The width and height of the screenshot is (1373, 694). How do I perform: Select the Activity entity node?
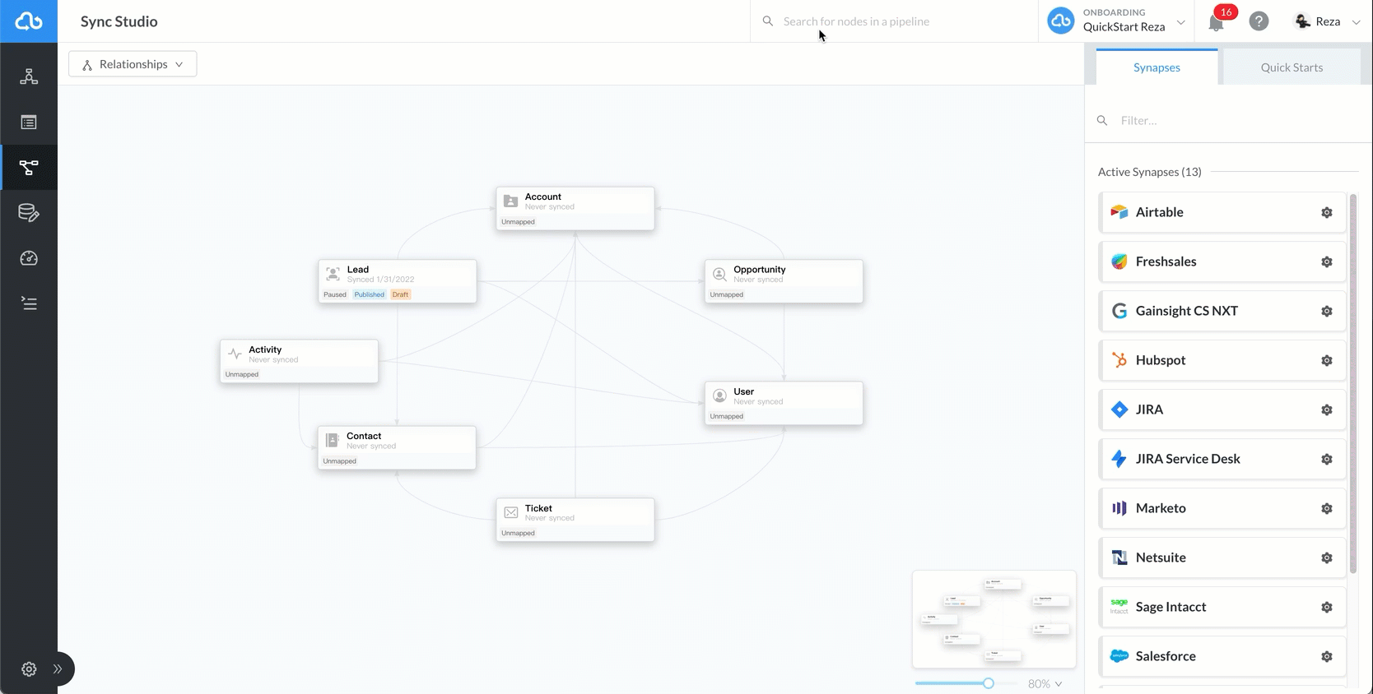point(299,361)
